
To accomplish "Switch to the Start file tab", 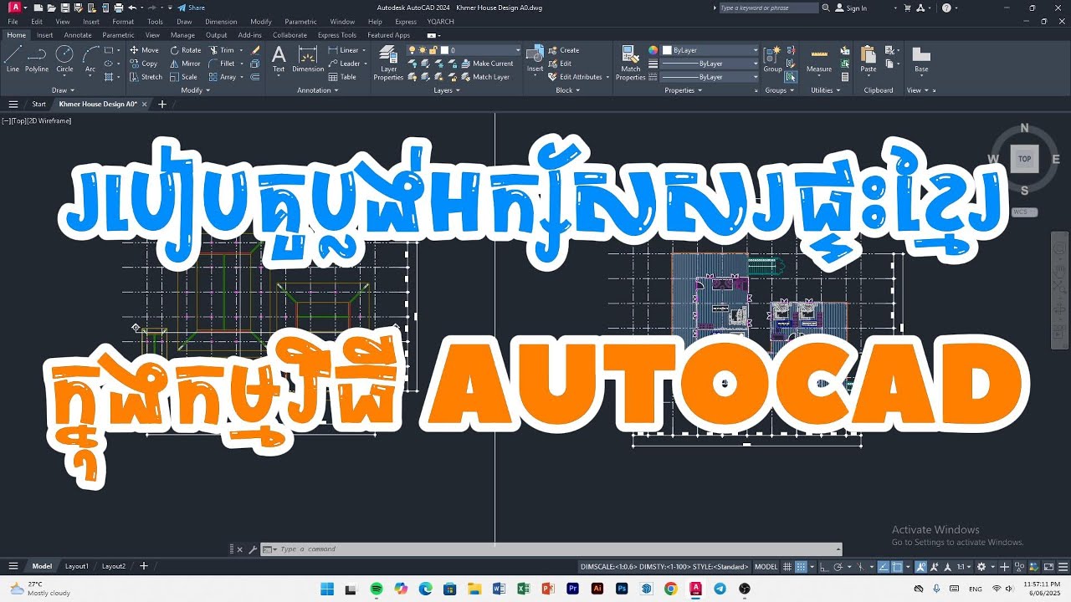I will pos(38,105).
